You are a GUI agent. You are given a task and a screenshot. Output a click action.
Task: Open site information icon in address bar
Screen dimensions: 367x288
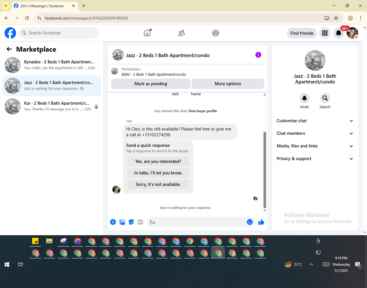(x=39, y=18)
